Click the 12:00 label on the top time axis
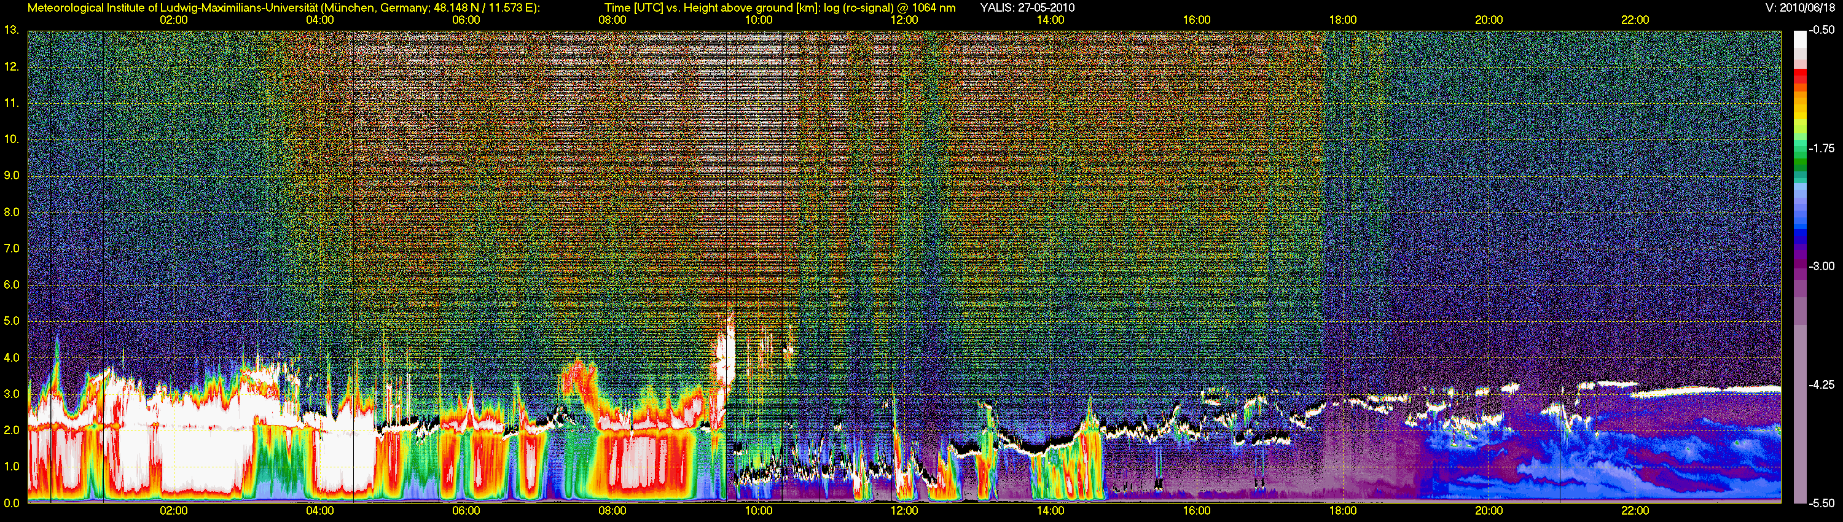The height and width of the screenshot is (522, 1843). click(904, 19)
